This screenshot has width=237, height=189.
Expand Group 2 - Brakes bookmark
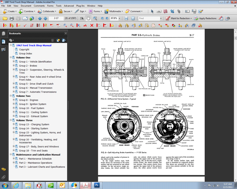13,66
